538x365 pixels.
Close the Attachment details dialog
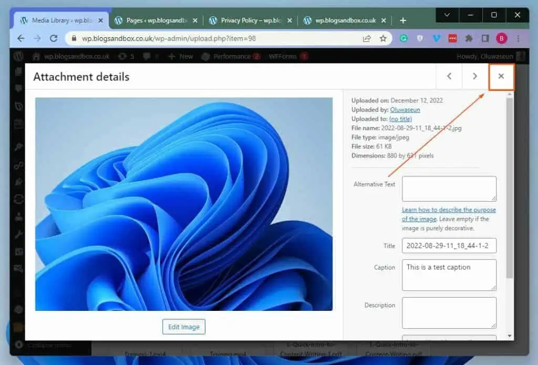coord(501,77)
